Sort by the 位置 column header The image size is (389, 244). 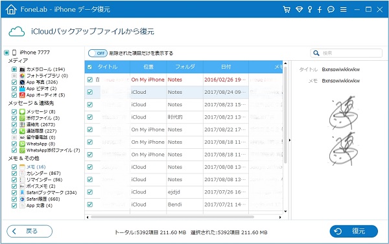pyautogui.click(x=148, y=67)
